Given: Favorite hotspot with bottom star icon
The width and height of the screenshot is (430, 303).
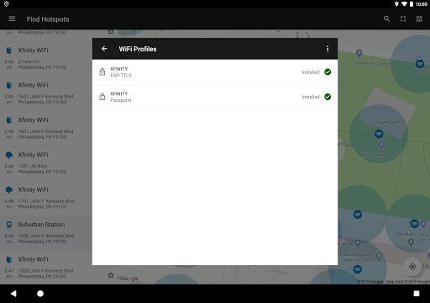Looking at the screenshot, I should click(111, 275).
